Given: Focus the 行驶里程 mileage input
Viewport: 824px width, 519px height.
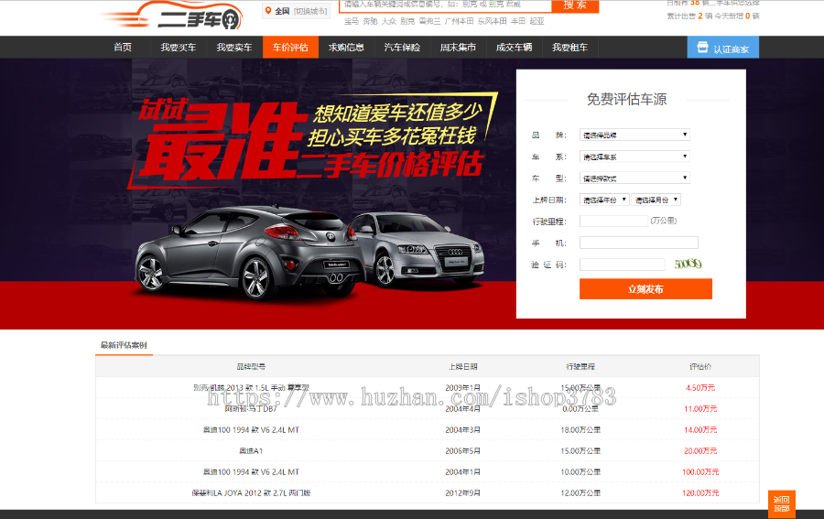Looking at the screenshot, I should pyautogui.click(x=613, y=221).
